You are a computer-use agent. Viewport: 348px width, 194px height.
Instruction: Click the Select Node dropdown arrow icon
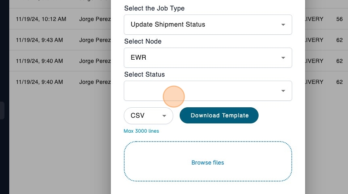pos(283,58)
